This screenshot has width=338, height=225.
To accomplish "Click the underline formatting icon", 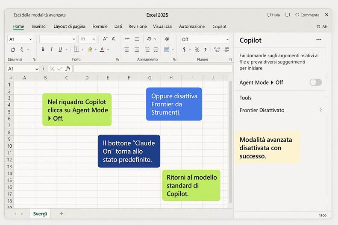I will pos(60,50).
